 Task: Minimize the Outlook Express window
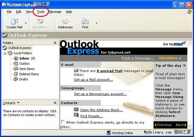tap(176, 5)
